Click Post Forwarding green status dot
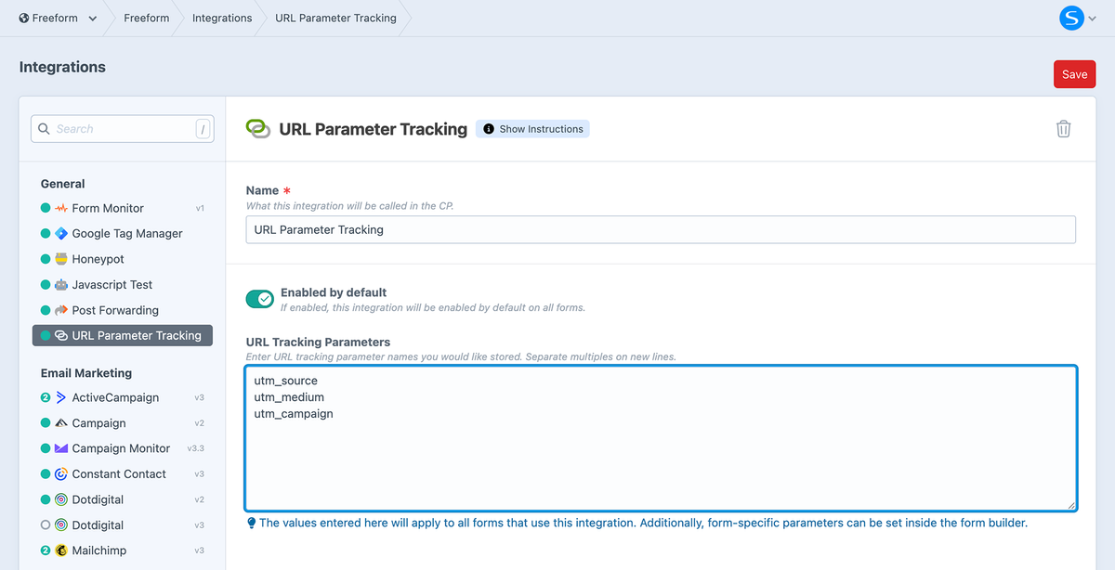1115x570 pixels. 46,310
